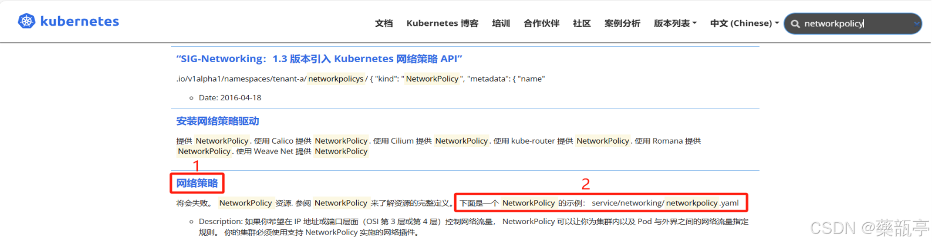Click the 使用 Weave Net 提供 snippet text

(x=273, y=151)
